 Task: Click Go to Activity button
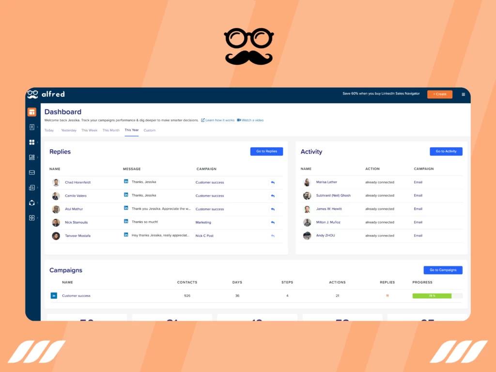pos(446,152)
